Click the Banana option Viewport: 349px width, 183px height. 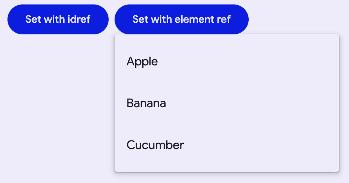pos(146,103)
